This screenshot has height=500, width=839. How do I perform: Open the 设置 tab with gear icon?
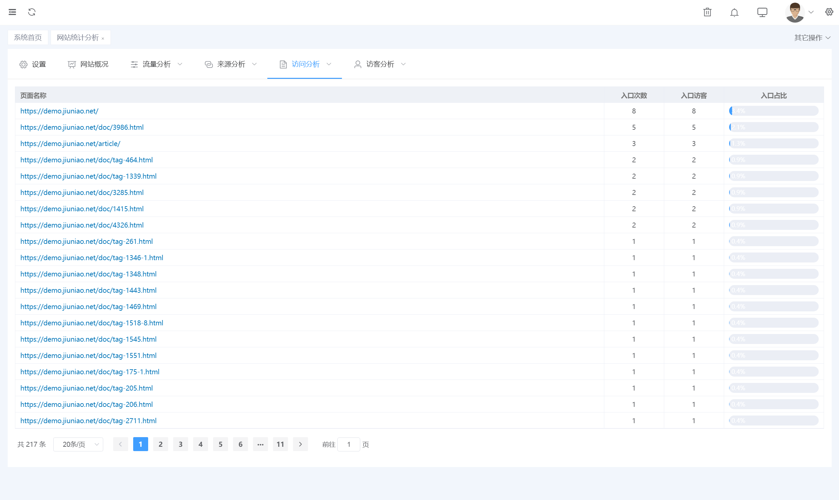33,64
